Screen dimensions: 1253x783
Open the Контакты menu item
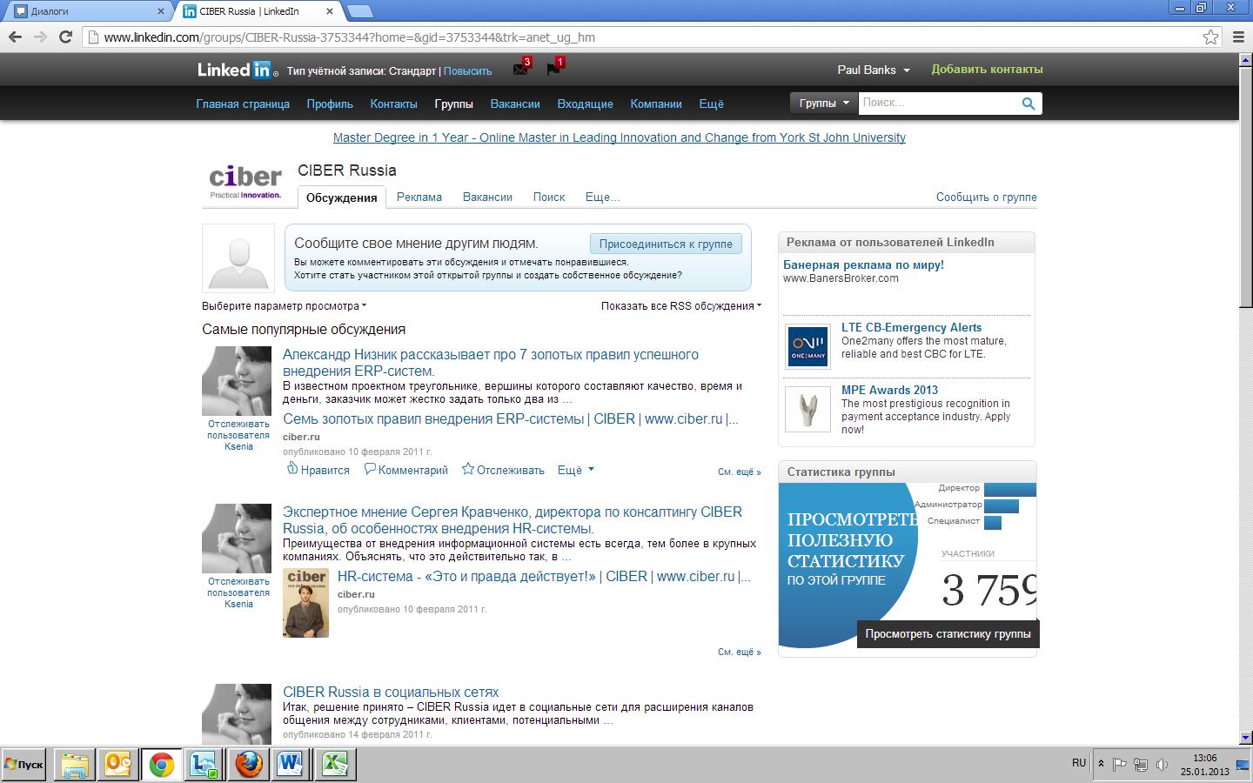pos(393,104)
